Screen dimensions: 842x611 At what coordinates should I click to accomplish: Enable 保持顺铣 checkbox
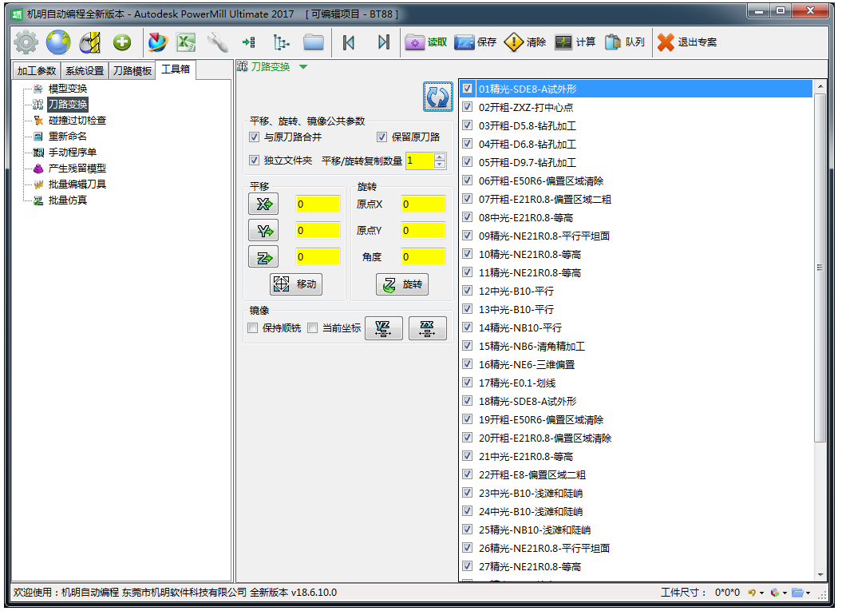pyautogui.click(x=252, y=327)
